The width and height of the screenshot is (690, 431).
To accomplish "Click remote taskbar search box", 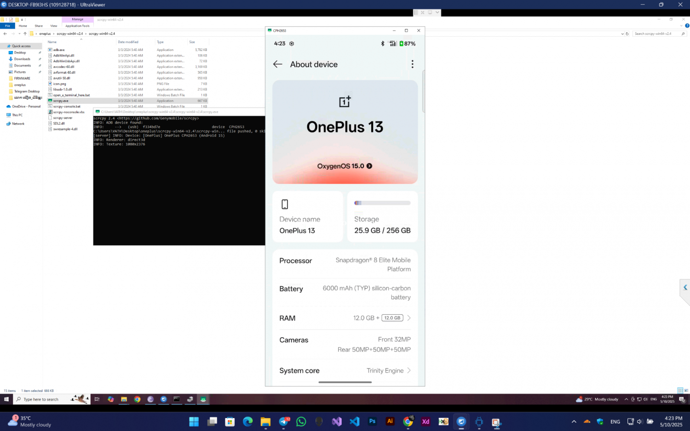I will pyautogui.click(x=52, y=399).
